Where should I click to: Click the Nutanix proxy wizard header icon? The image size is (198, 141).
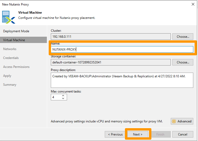(x=9, y=17)
